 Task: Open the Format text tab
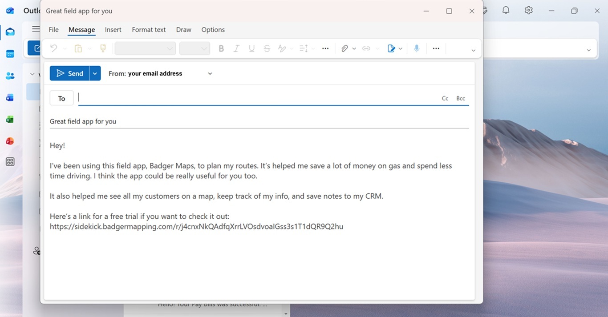(149, 29)
